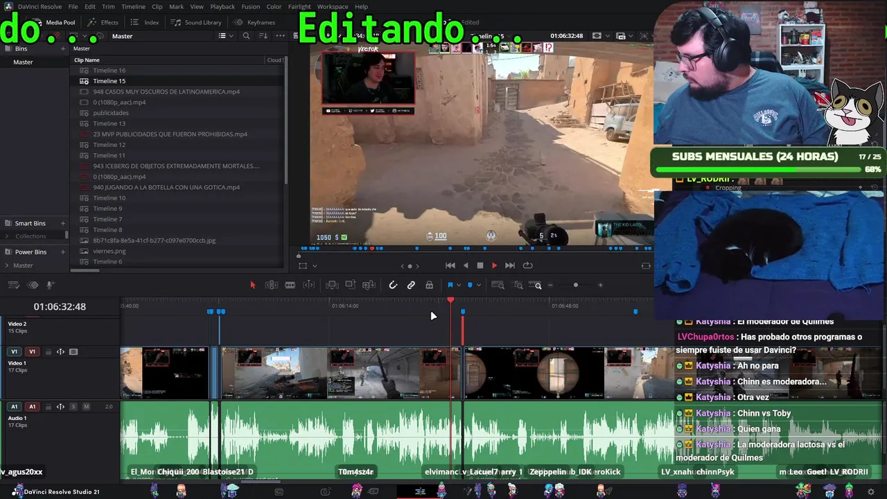This screenshot has height=499, width=887.
Task: Add a marker on the timeline
Action: pos(471,285)
